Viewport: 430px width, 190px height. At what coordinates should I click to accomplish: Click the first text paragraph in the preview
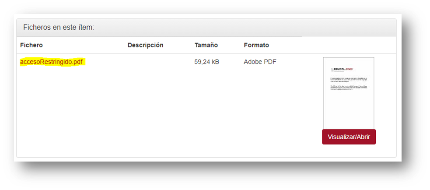point(349,79)
